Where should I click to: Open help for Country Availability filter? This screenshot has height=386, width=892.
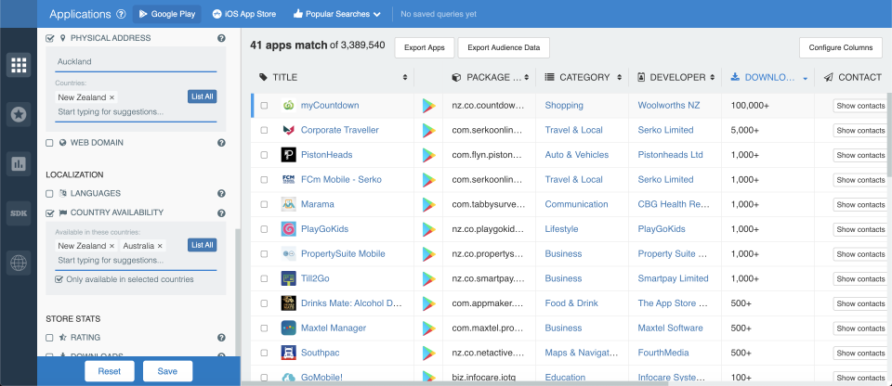pos(221,213)
